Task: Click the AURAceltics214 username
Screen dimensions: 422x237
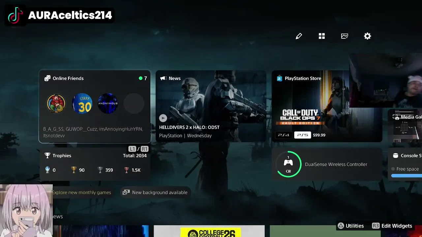Action: point(70,15)
